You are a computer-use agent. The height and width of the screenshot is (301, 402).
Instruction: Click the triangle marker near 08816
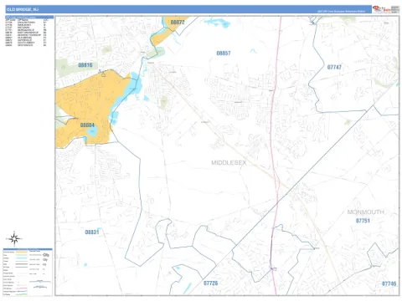click(104, 74)
